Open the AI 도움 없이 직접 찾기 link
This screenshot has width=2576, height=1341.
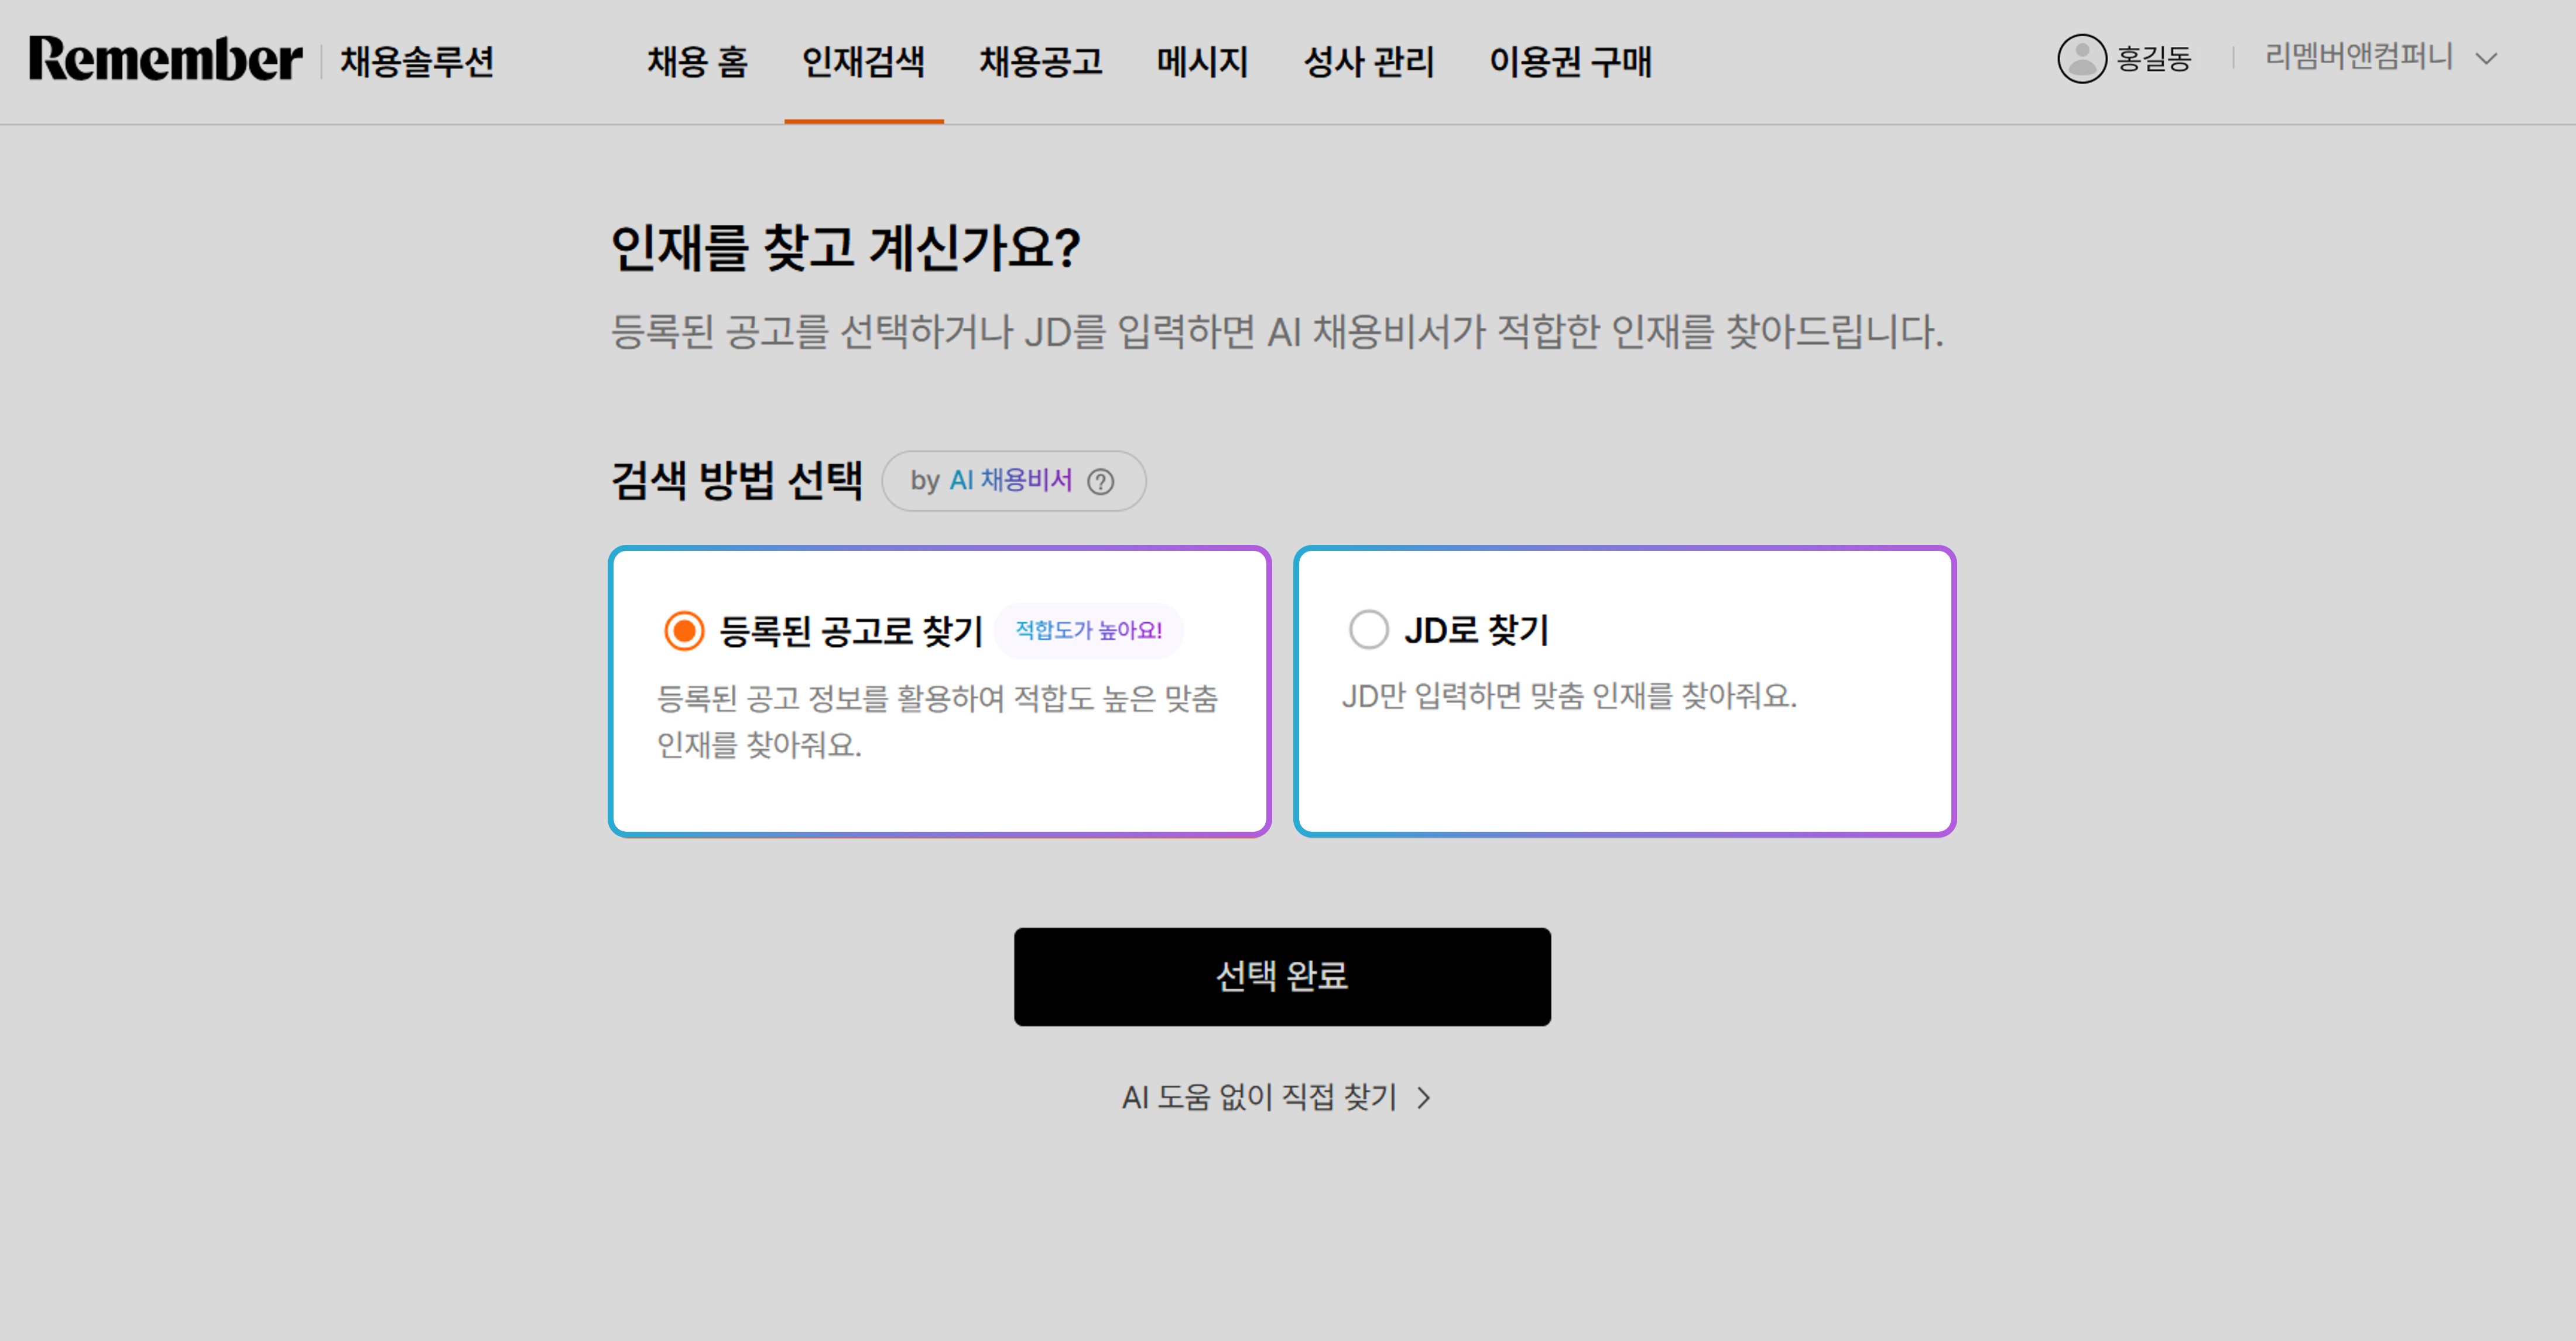coord(1276,1097)
